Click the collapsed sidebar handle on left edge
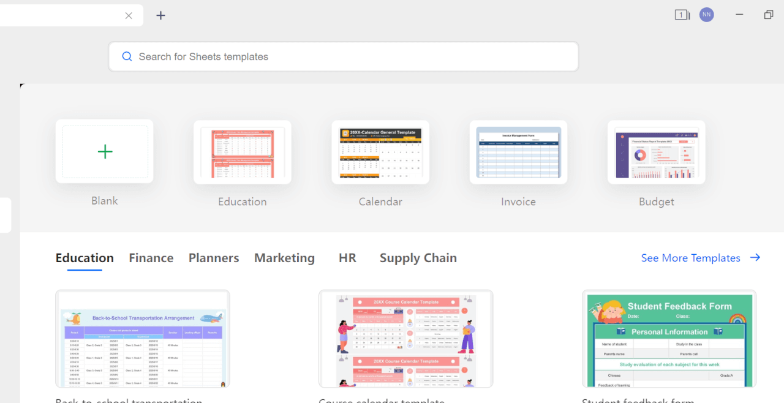Viewport: 784px width, 403px height. tap(5, 215)
